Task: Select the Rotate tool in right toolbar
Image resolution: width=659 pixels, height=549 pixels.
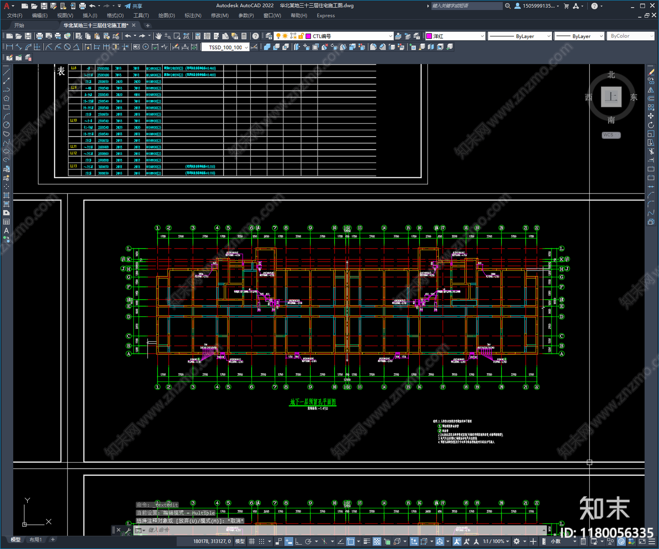Action: (651, 125)
